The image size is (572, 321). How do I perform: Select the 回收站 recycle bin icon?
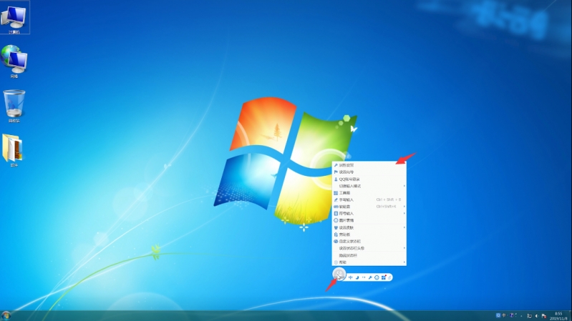click(14, 106)
